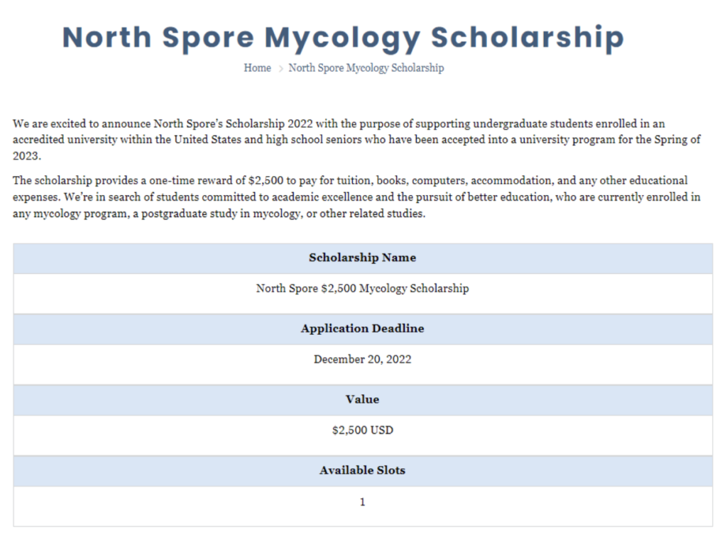Select the Value header row
This screenshot has width=727, height=537.
(363, 400)
